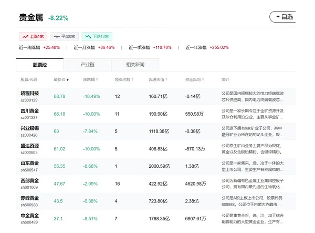Click the 下跌13家 falling stocks badge
The width and height of the screenshot is (315, 233).
click(x=97, y=36)
